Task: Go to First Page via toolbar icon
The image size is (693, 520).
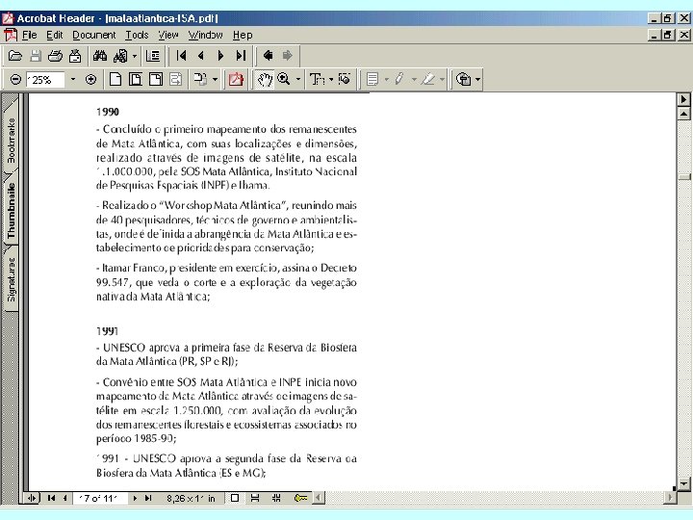Action: click(181, 56)
